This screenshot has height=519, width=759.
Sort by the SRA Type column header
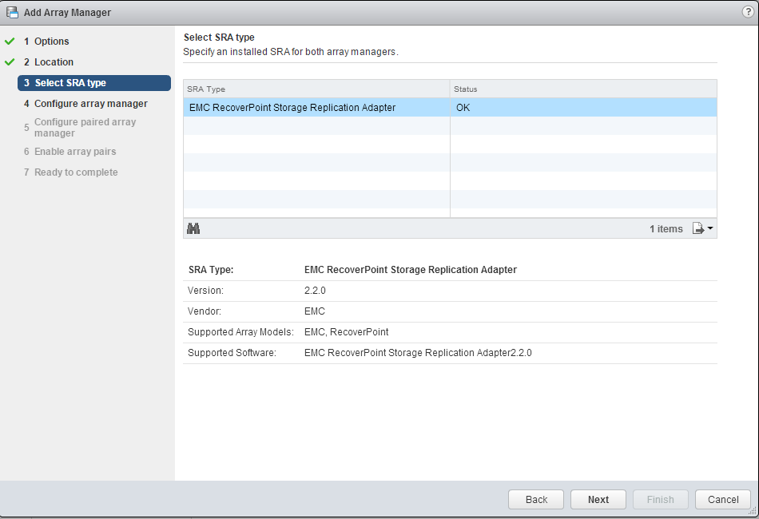tap(316, 89)
